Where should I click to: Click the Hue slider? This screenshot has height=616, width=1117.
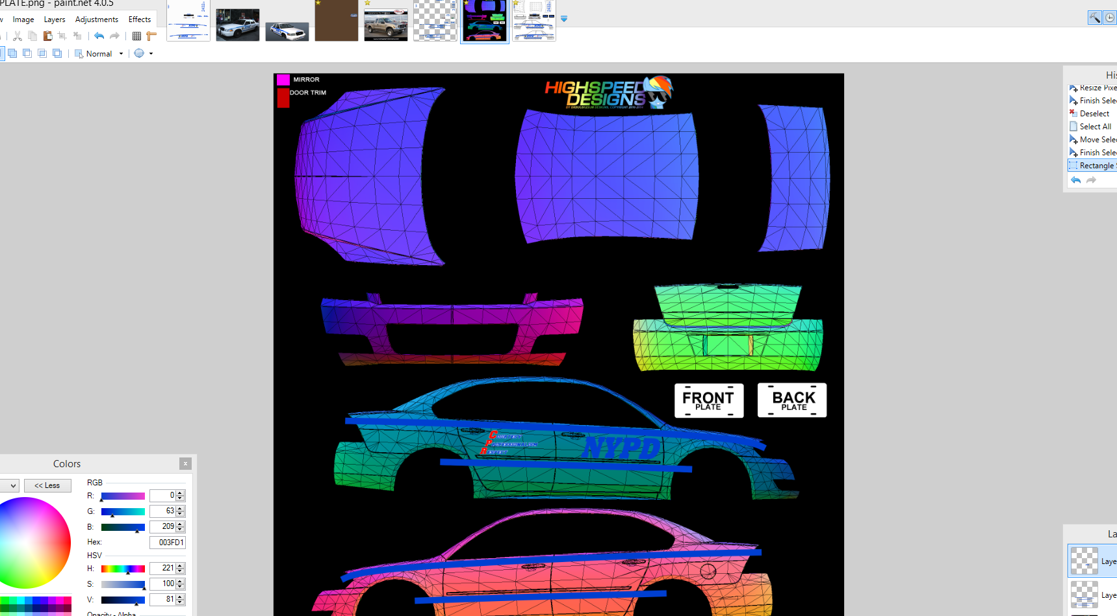click(x=123, y=569)
